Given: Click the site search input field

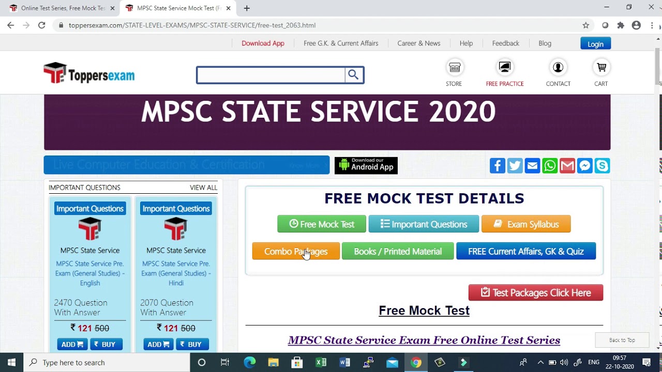Looking at the screenshot, I should point(271,75).
